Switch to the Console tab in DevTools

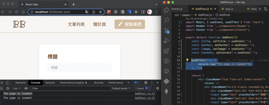[35, 82]
